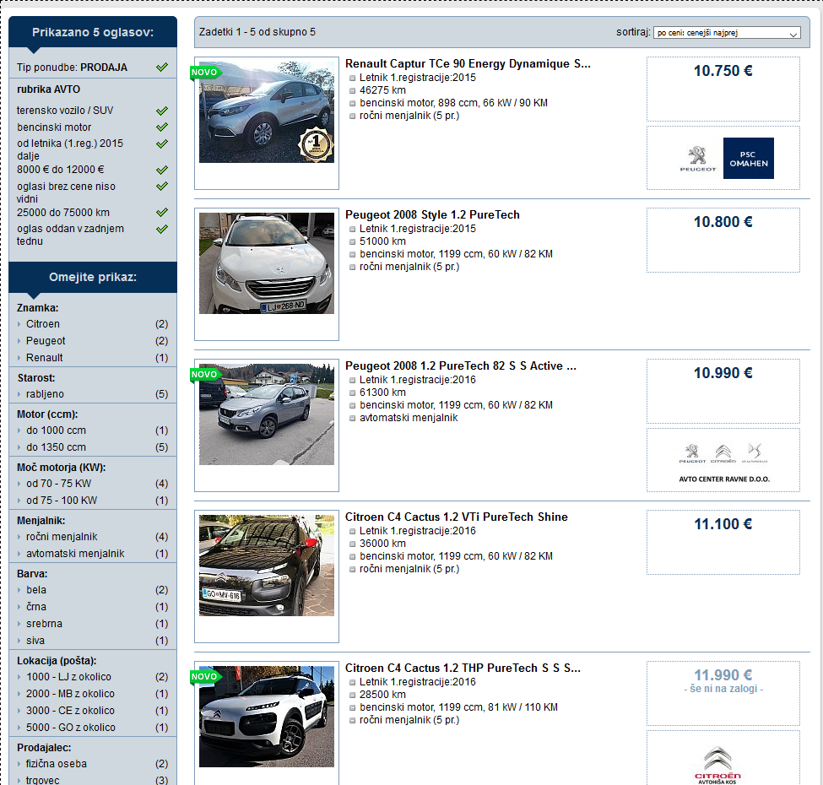Click the NOVO badge on Citroen Cactus THP
Image resolution: width=823 pixels, height=785 pixels.
(x=205, y=677)
